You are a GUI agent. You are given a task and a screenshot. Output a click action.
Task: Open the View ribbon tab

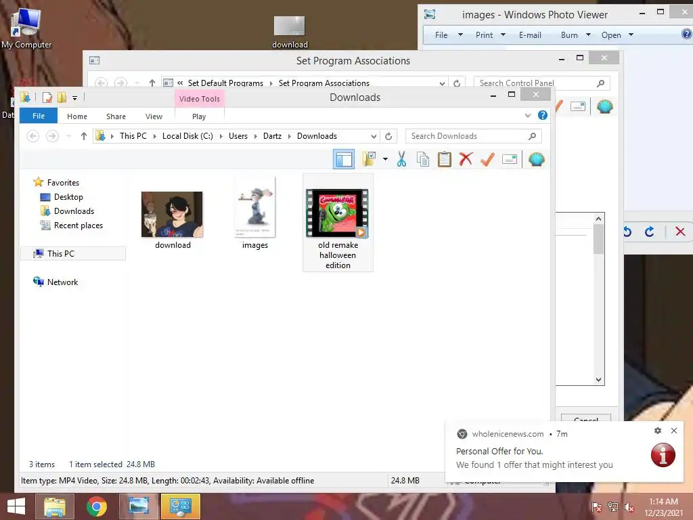(x=154, y=116)
